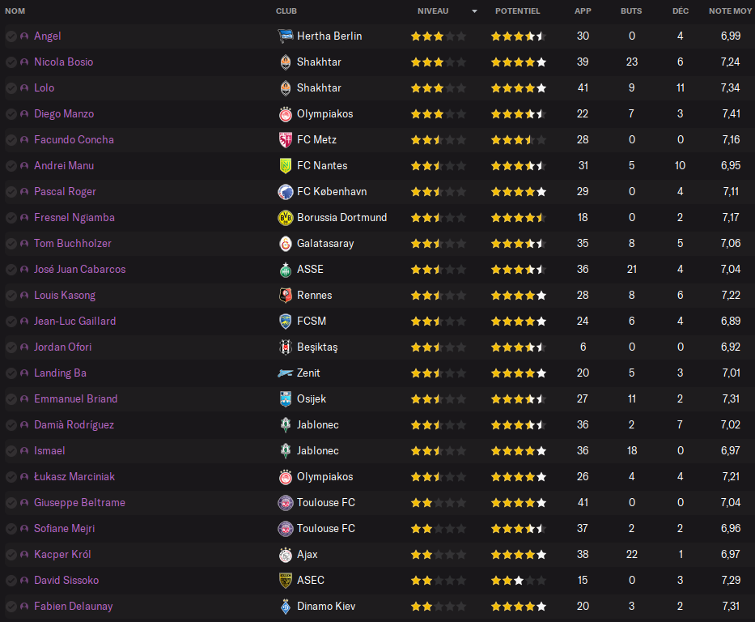Screen dimensions: 755x622
Task: Click the Toulouse FC club name for Giuseppe Beltrame
Action: 326,502
